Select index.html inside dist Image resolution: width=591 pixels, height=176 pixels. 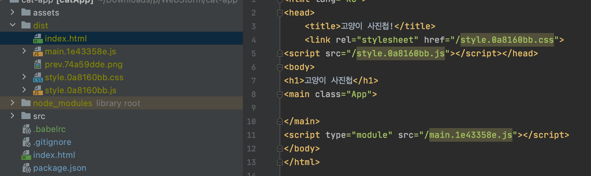66,38
